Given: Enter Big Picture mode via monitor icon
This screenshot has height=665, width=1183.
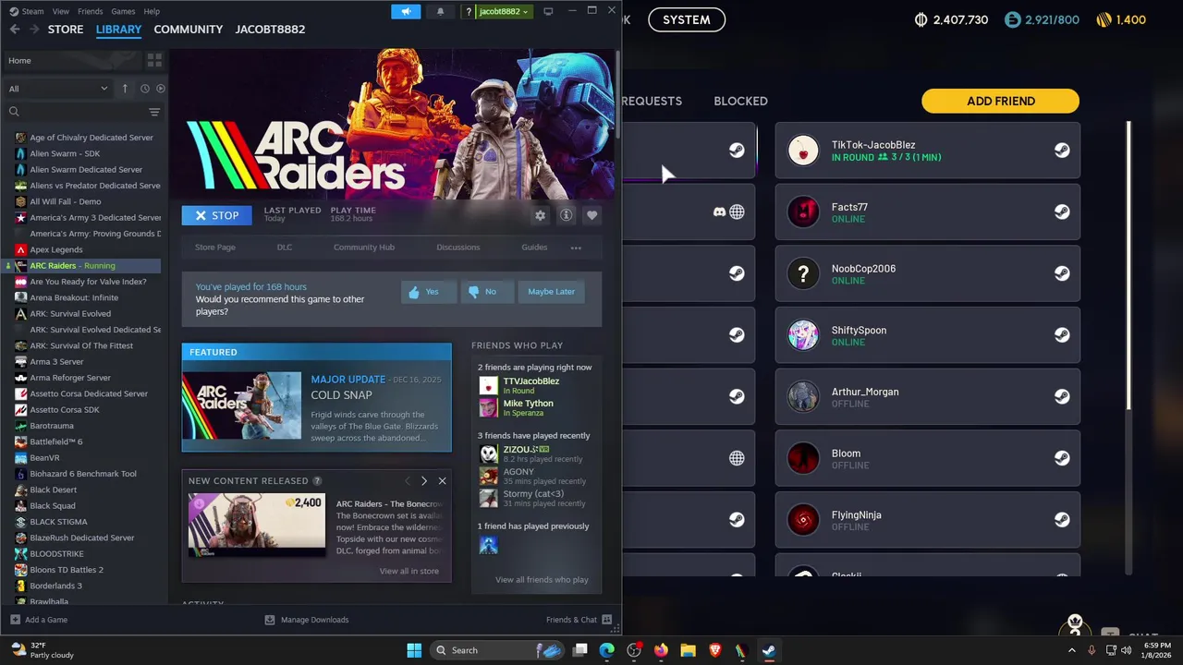Looking at the screenshot, I should (548, 11).
